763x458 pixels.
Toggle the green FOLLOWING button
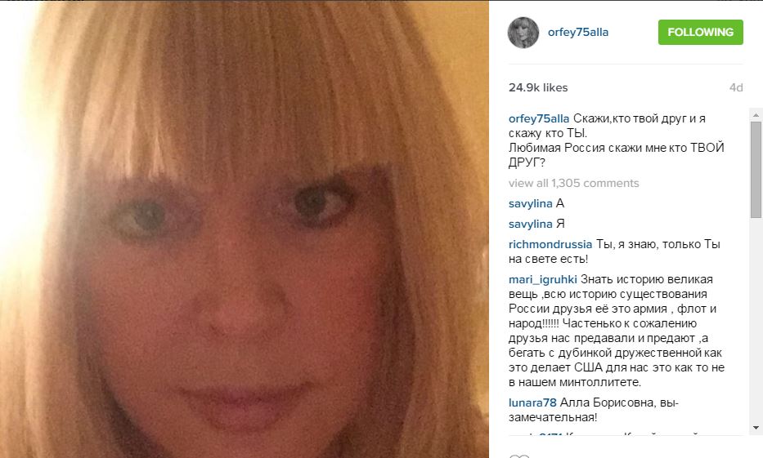(x=700, y=32)
